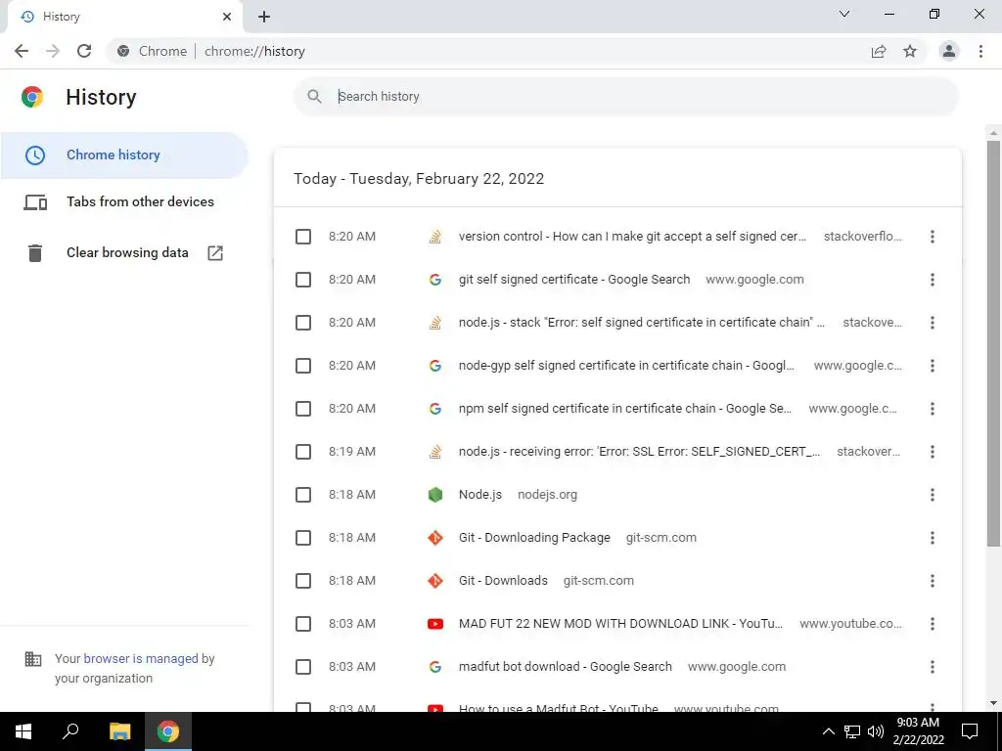
Task: Check the Git - Downloading Package entry
Action: [303, 538]
